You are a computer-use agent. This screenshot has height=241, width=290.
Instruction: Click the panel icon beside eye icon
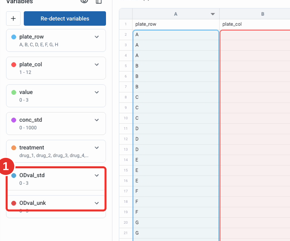point(99,2)
